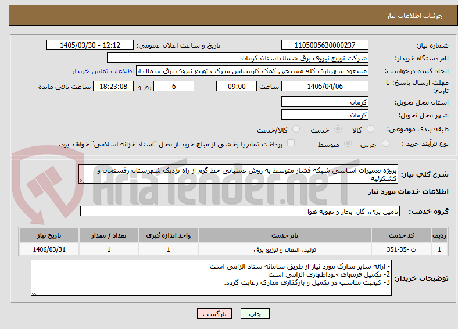Image resolution: width=458 pixels, height=329 pixels.
Task: Select the کالا/خدمت radio button
Action: pyautogui.click(x=296, y=129)
